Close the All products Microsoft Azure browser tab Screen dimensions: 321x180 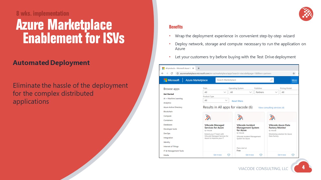[x=193, y=68]
